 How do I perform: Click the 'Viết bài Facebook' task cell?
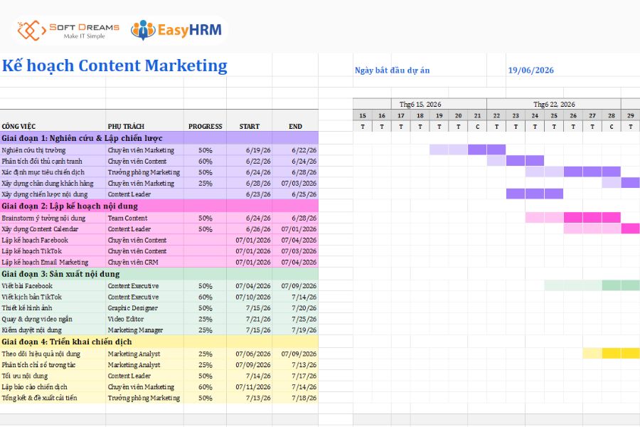pos(53,285)
